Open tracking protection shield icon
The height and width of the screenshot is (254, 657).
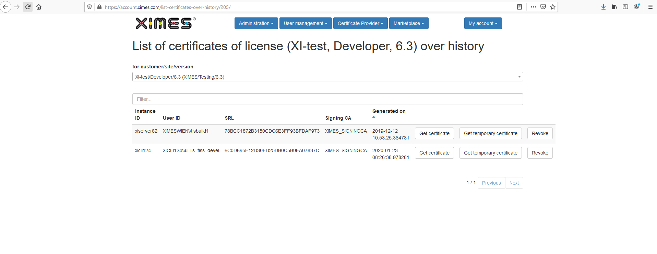[x=89, y=7]
